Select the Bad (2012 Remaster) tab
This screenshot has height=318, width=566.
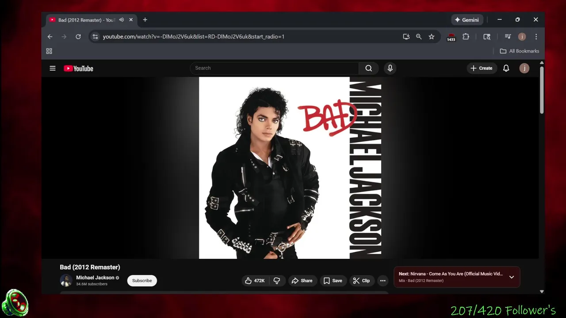coord(92,20)
